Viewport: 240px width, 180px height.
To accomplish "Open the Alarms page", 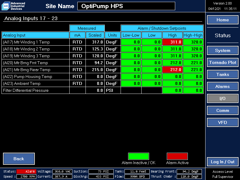I will pos(223,86).
